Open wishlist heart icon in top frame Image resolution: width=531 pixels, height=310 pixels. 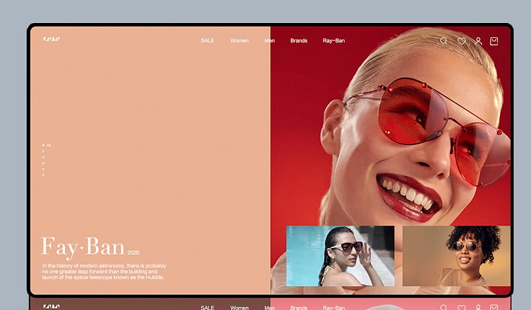pos(461,41)
